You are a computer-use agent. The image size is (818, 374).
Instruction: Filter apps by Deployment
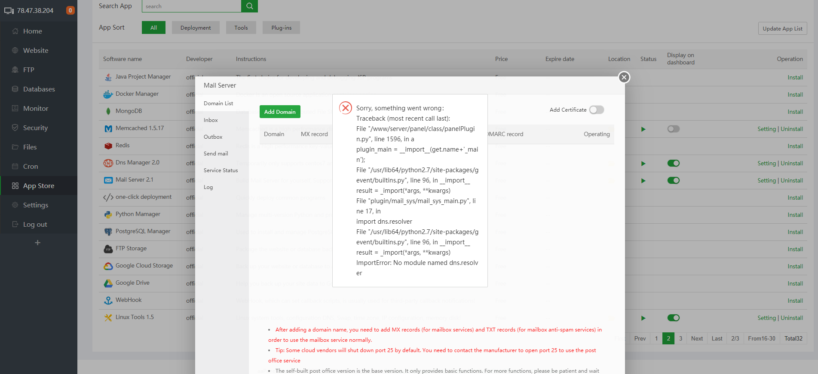pyautogui.click(x=196, y=28)
